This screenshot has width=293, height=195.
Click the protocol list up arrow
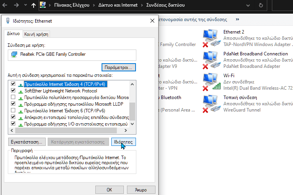pos(132,84)
